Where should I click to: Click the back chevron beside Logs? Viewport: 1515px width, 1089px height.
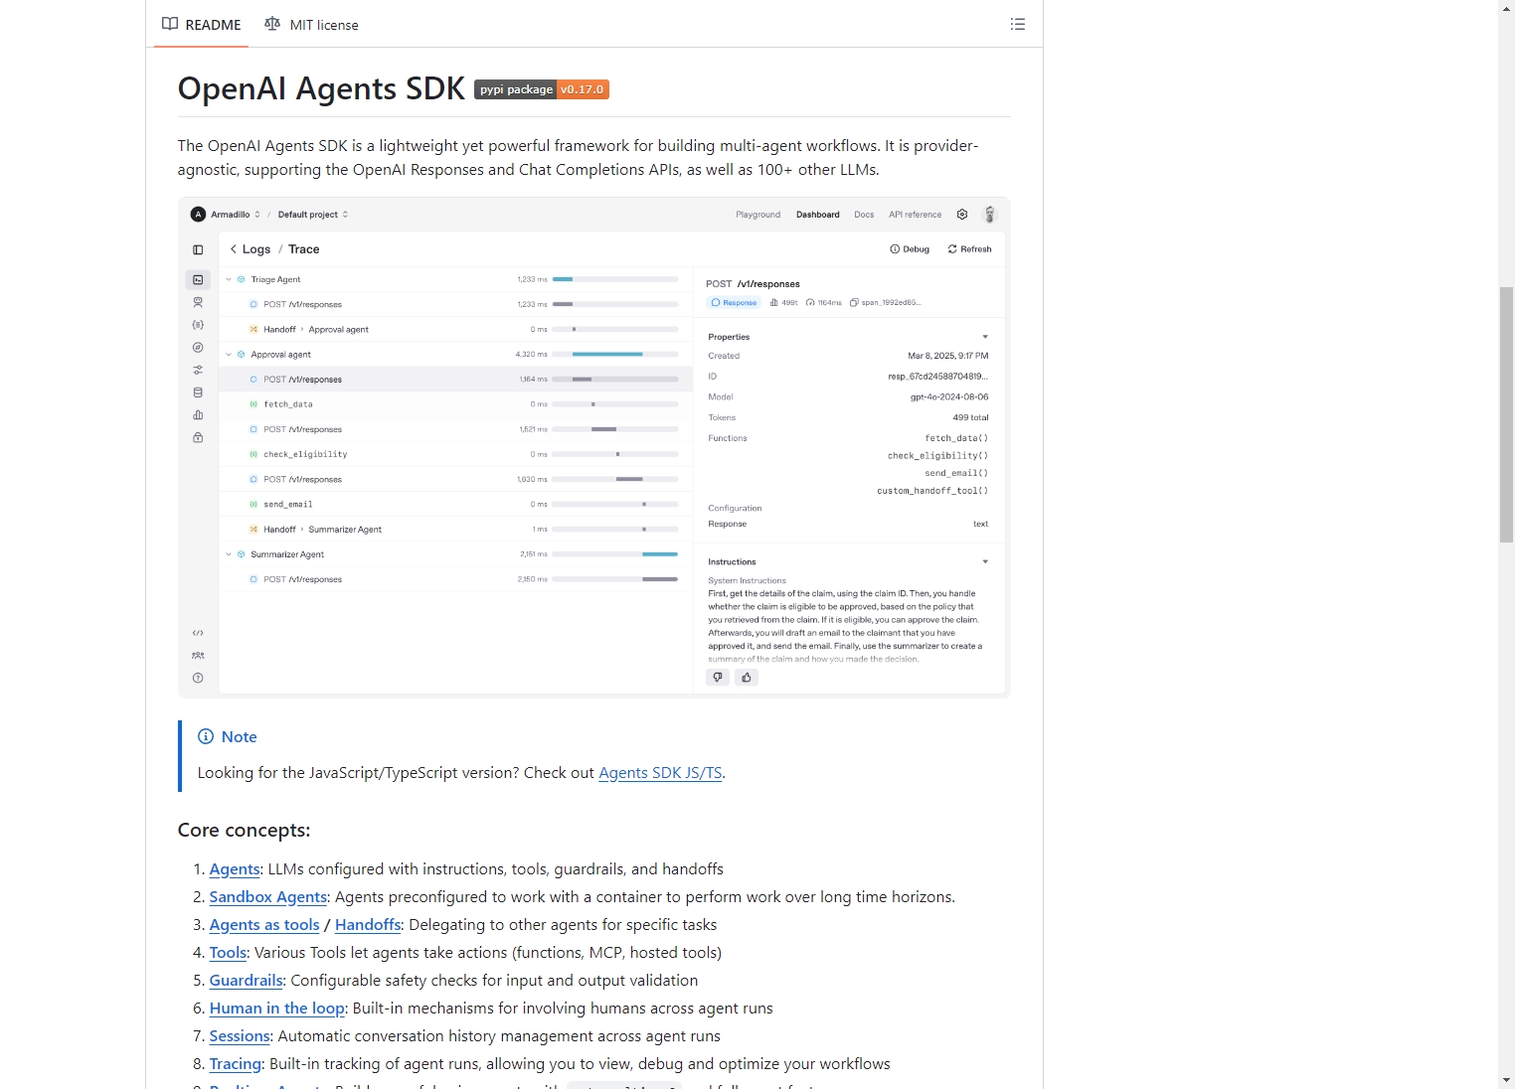point(234,249)
